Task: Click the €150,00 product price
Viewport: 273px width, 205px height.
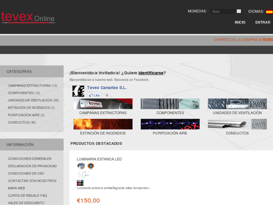Action: pos(88,200)
